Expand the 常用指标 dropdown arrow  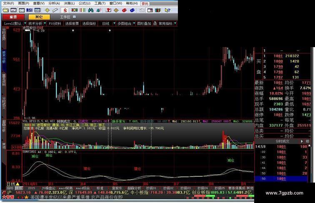175,23
